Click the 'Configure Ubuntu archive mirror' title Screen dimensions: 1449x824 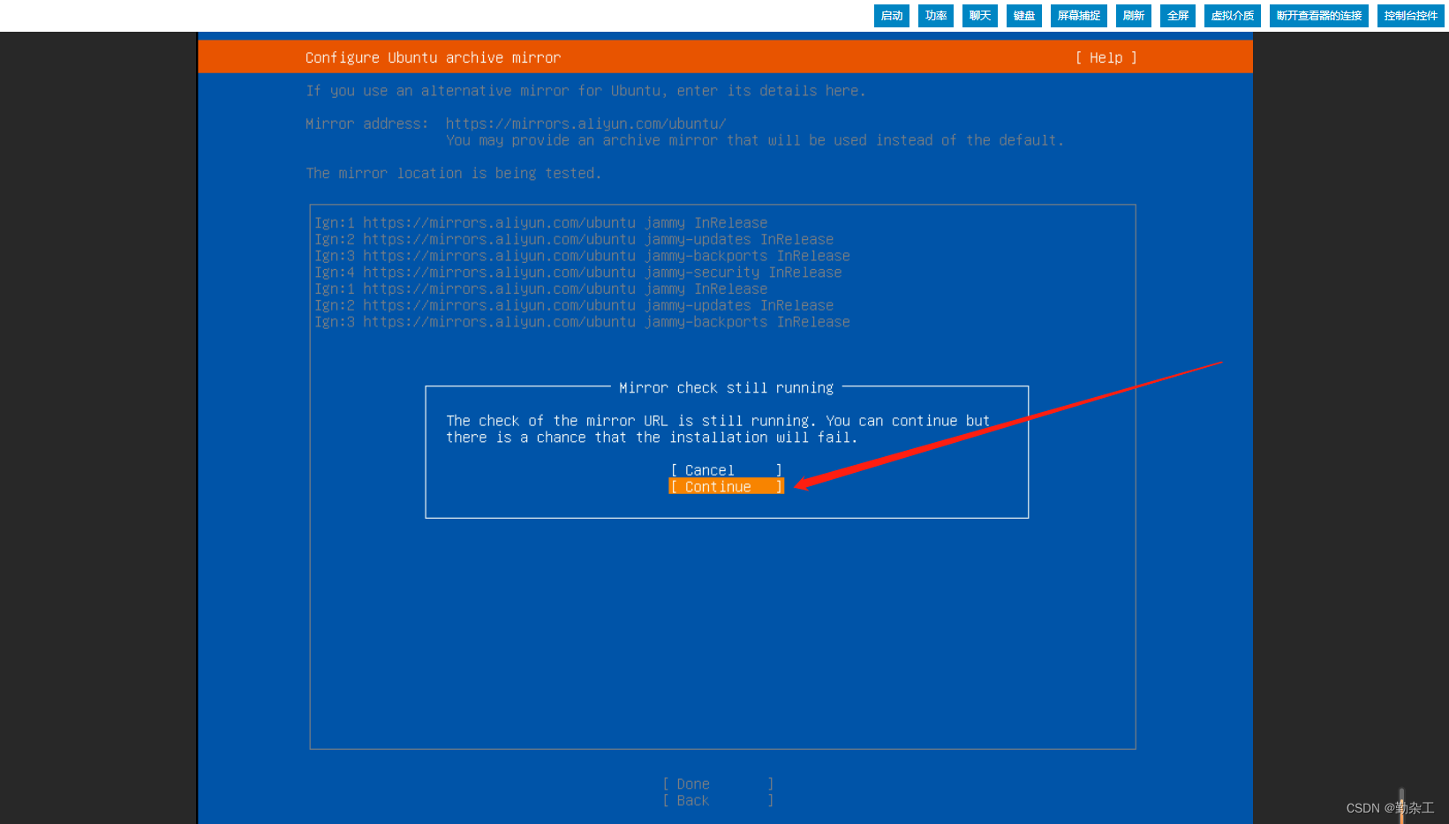[x=433, y=57]
